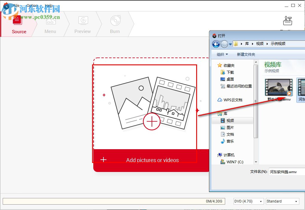
Task: Open the Menu design step icon
Action: pyautogui.click(x=50, y=21)
